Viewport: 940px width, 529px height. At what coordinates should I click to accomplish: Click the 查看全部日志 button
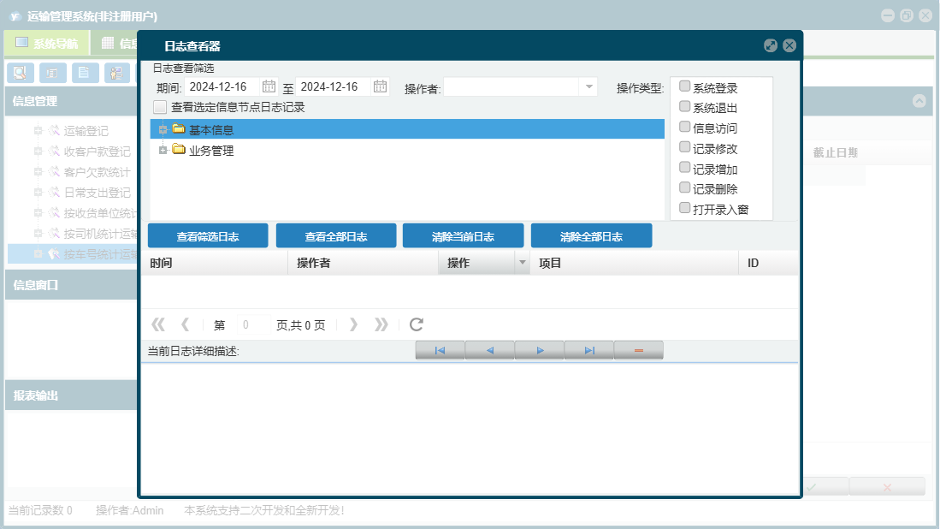click(335, 235)
